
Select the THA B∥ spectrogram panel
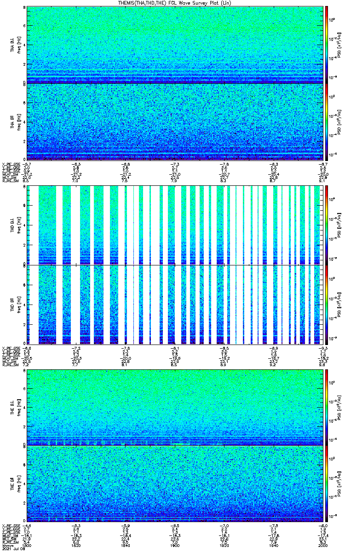pyautogui.click(x=175, y=121)
